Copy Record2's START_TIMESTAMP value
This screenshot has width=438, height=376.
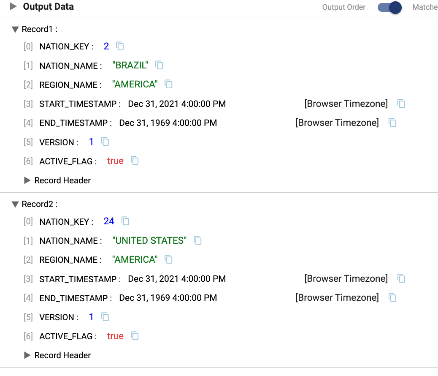click(x=401, y=278)
